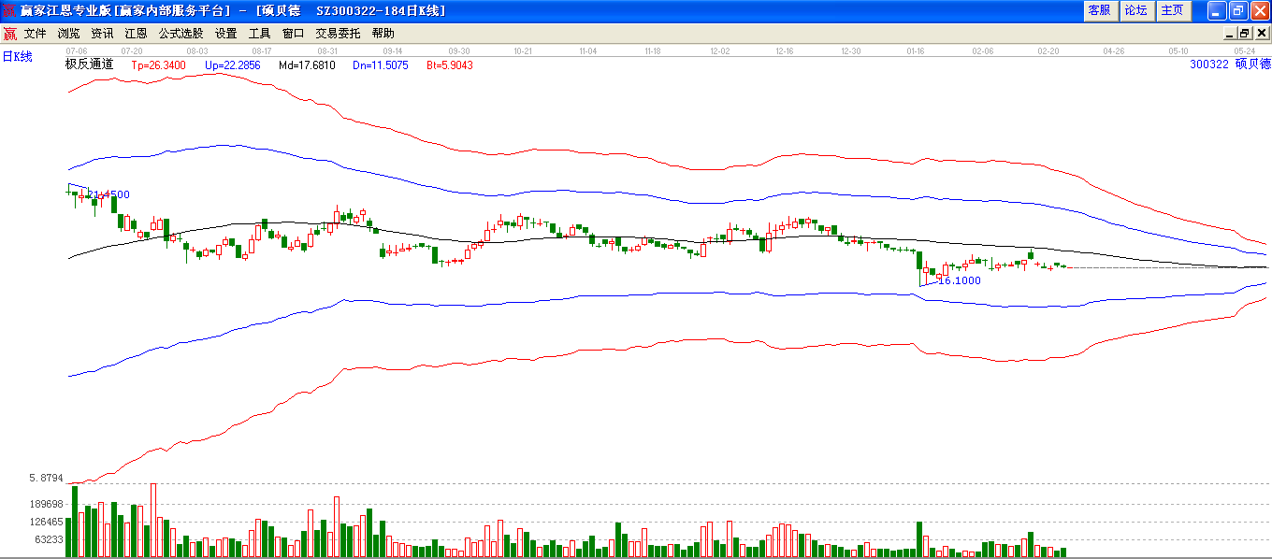Image resolution: width=1272 pixels, height=559 pixels.
Task: Click the 189698 volume axis label
Action: click(46, 504)
